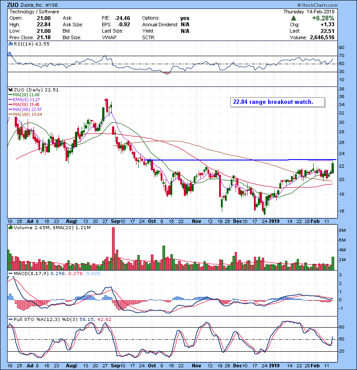Click the candlestick icon beside ZUO (Daily)
The image size is (357, 370).
pyautogui.click(x=11, y=90)
